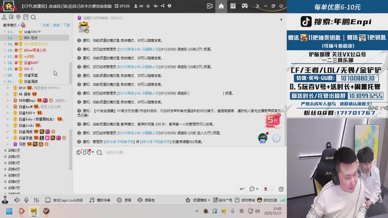This screenshot has height=218, width=388.
Task: Open the 频道模板 channel template menu
Action: point(198,200)
